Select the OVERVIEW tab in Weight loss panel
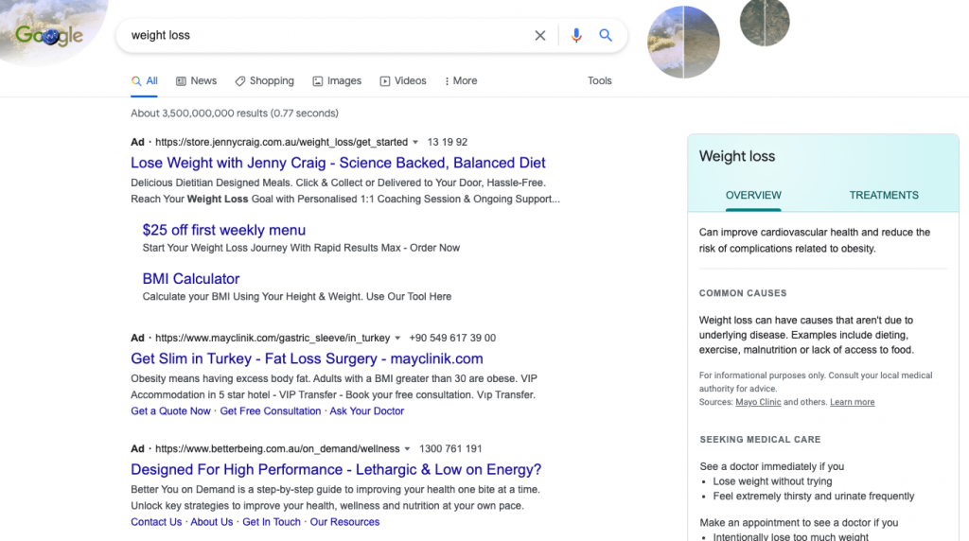Screen dimensions: 969x541 pos(753,195)
